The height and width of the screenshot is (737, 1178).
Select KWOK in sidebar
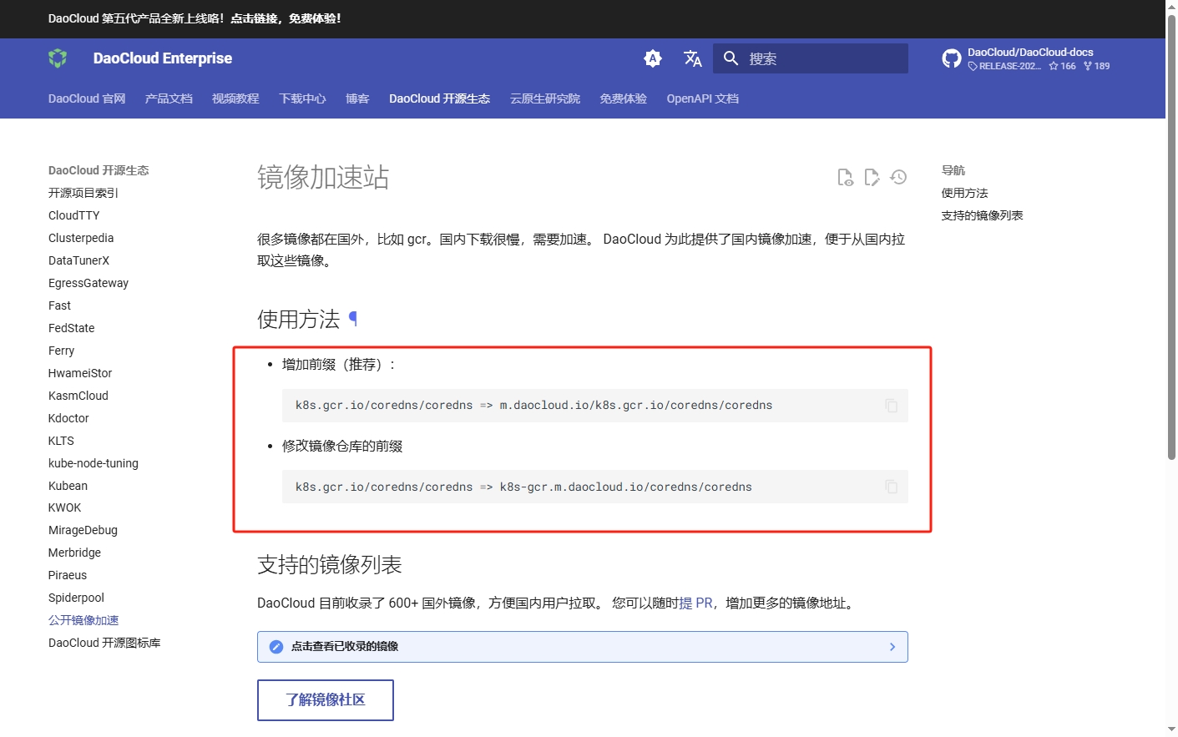pos(64,507)
